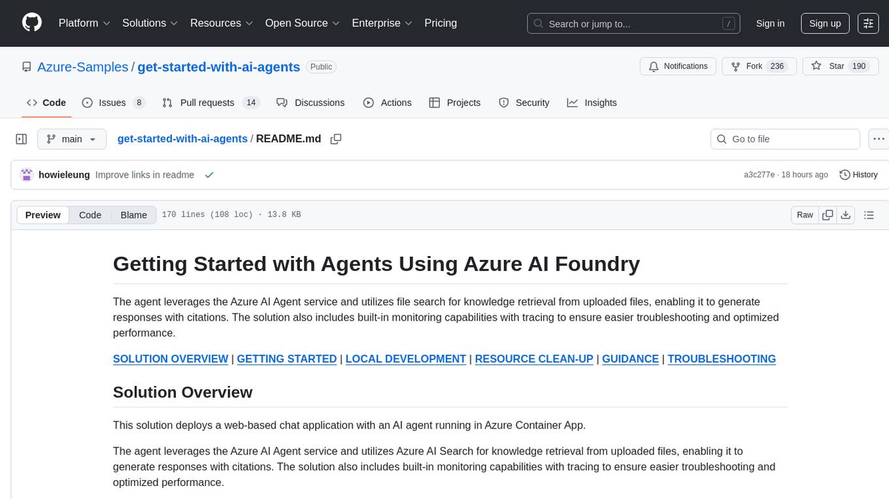
Task: Open the Insights tab
Action: 592,103
